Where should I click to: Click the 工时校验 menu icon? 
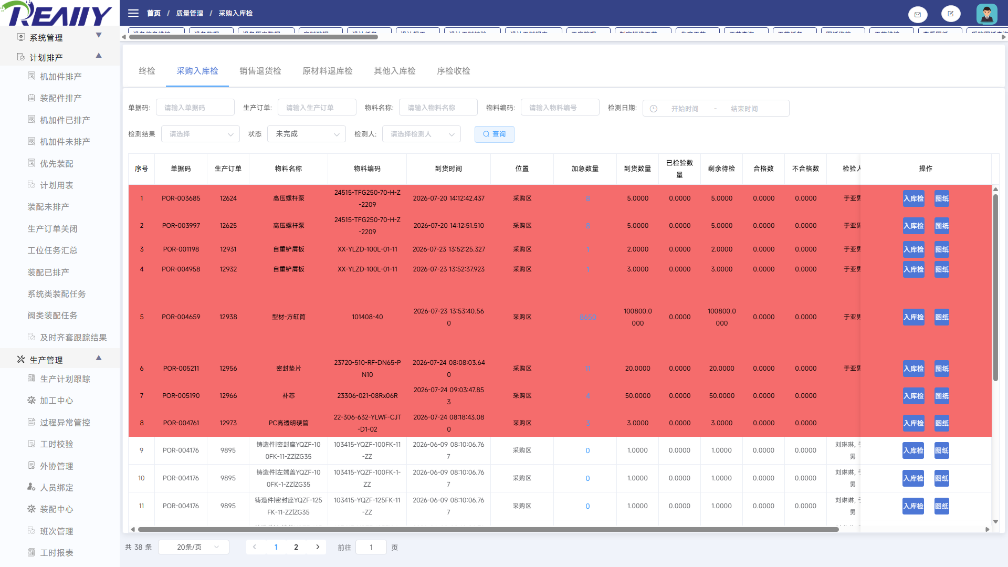pyautogui.click(x=31, y=444)
